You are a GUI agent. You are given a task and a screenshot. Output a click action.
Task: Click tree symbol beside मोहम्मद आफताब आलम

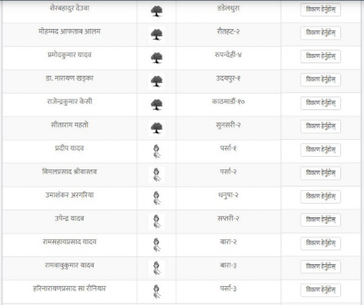click(x=157, y=34)
